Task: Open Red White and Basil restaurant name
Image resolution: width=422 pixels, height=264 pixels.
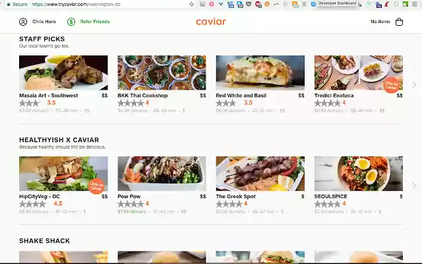Action: 241,95
